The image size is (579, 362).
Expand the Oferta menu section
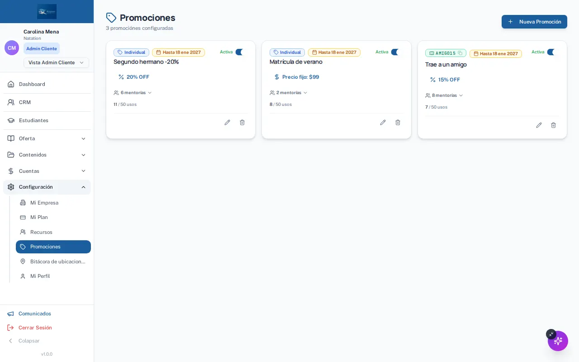(x=47, y=138)
